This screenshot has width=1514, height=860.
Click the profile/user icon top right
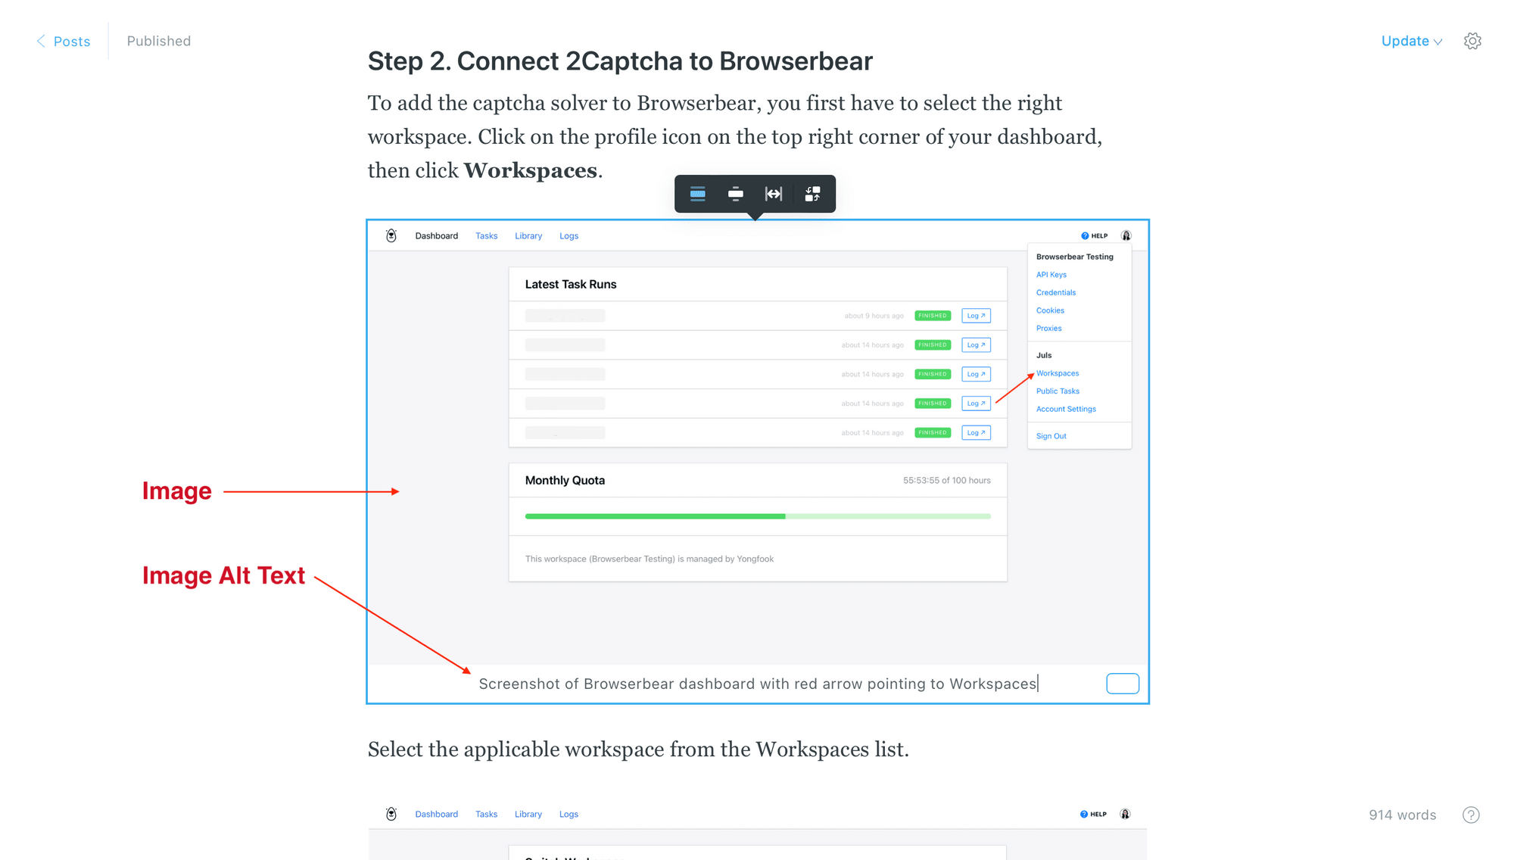[x=1126, y=235]
